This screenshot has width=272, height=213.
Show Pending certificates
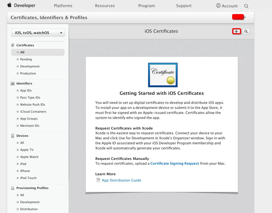pyautogui.click(x=26, y=59)
